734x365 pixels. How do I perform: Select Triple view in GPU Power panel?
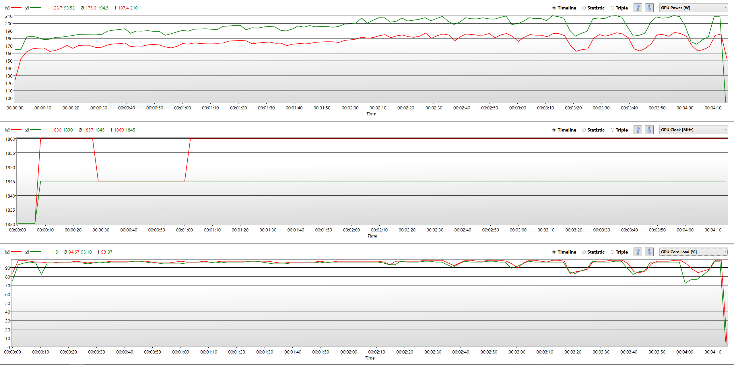click(612, 8)
